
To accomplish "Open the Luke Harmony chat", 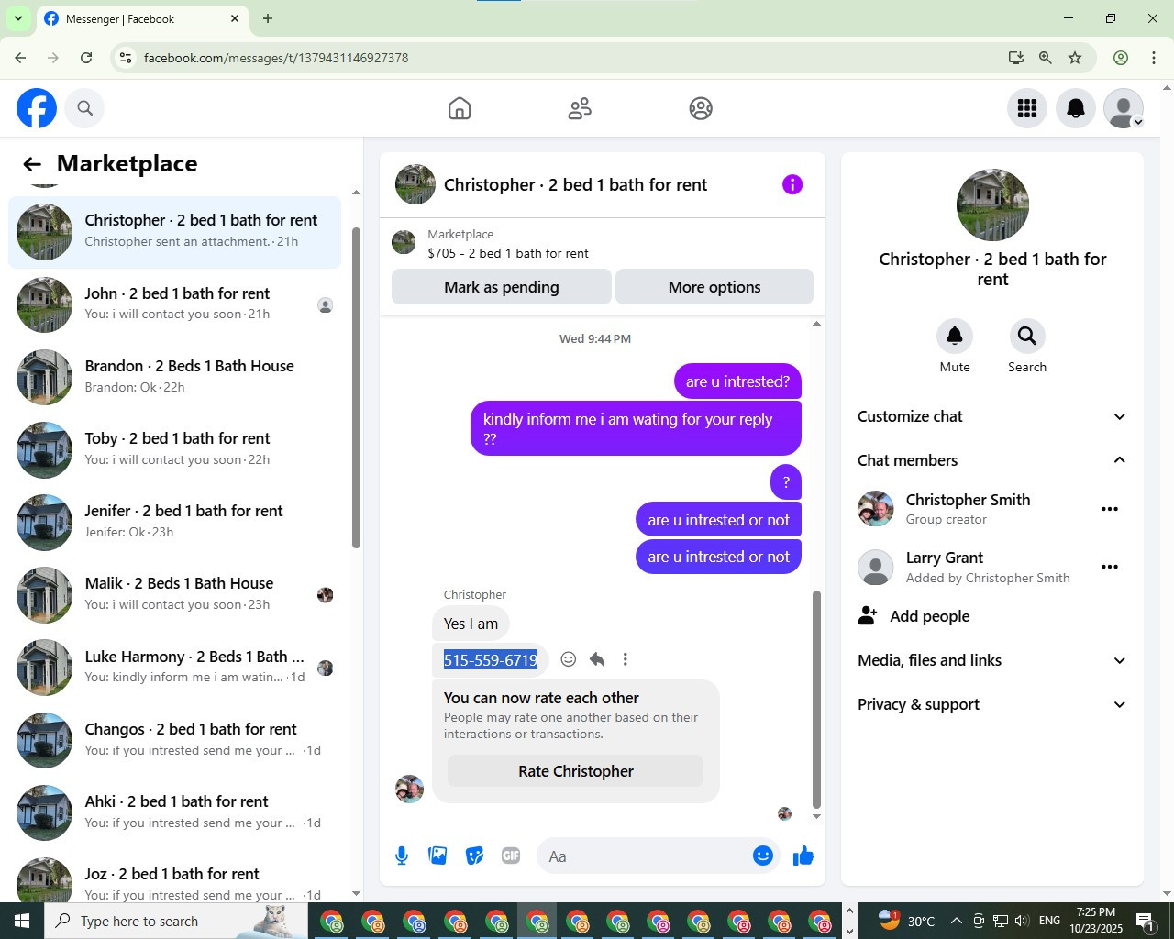I will [174, 668].
